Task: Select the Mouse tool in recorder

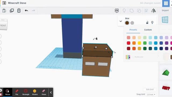Action: tap(8, 92)
